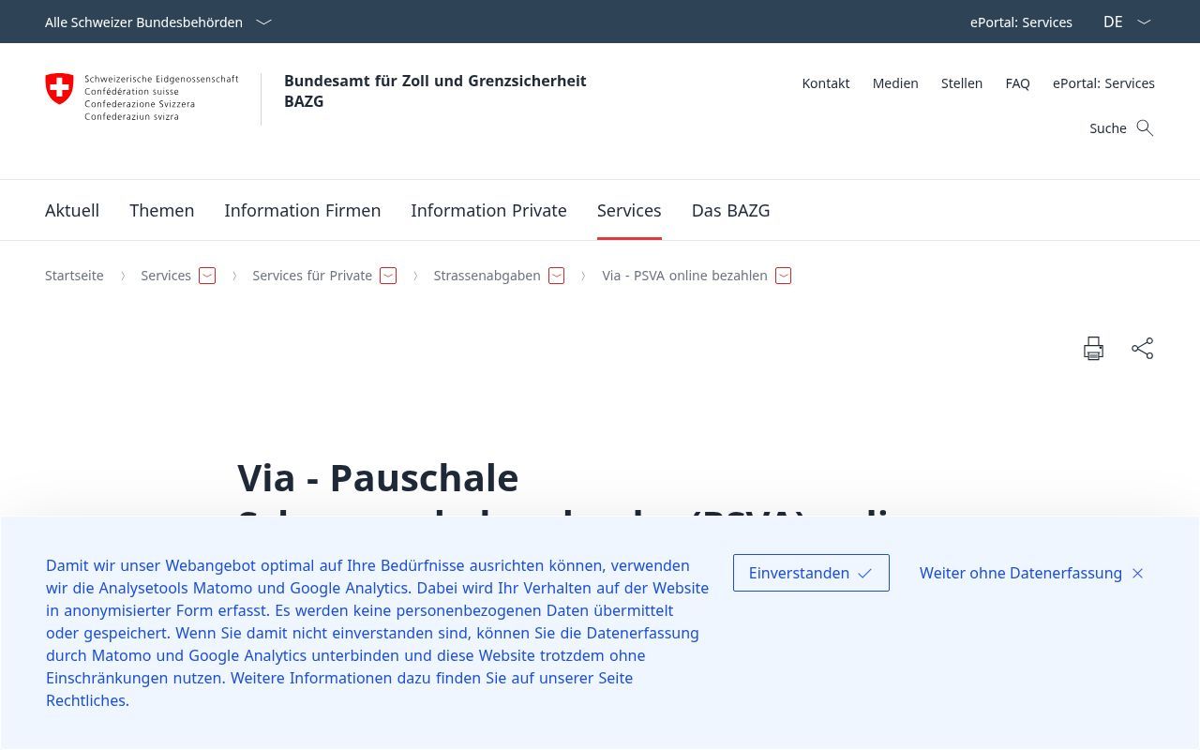Expand Via - PSVA online bezahlen dropdown
Screen dimensions: 1200x750
784,276
